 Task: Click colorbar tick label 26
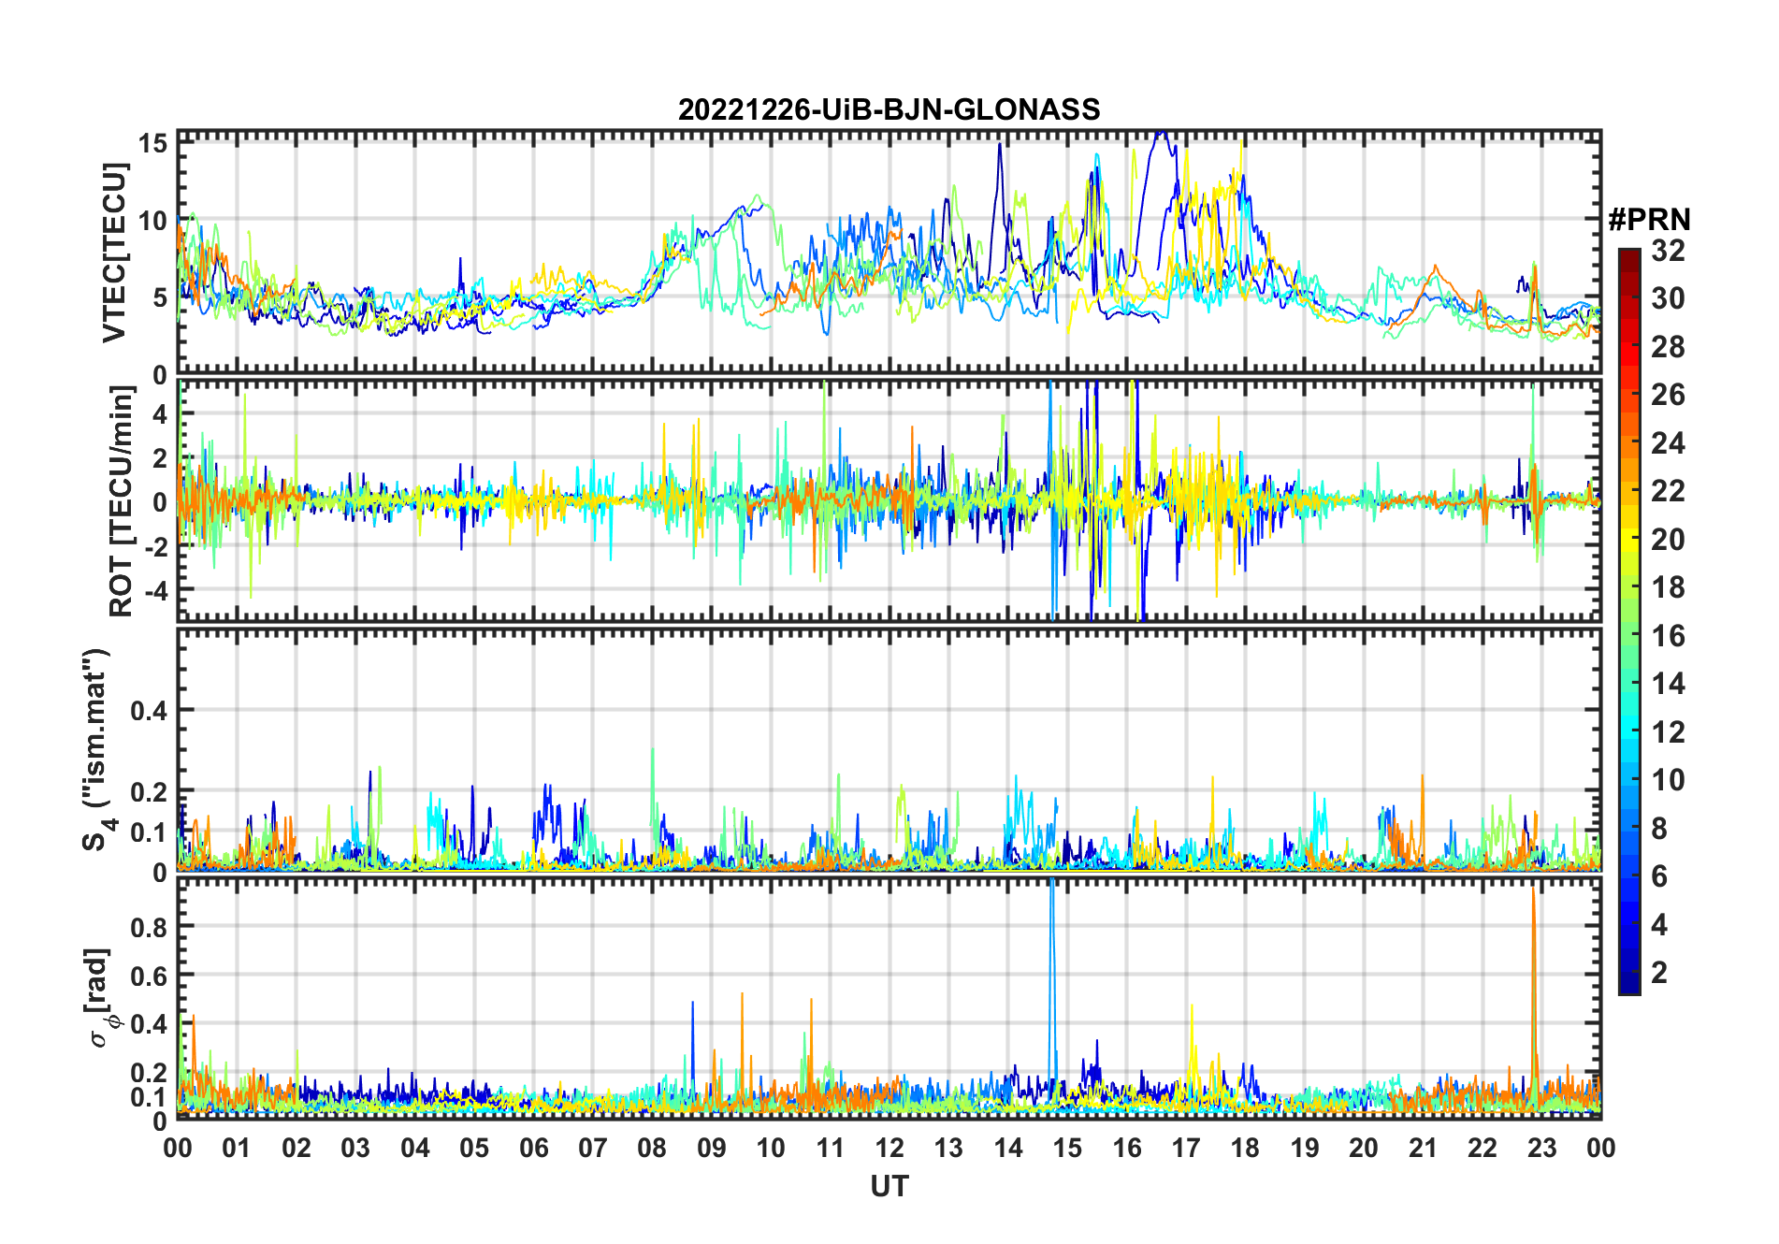click(1668, 395)
